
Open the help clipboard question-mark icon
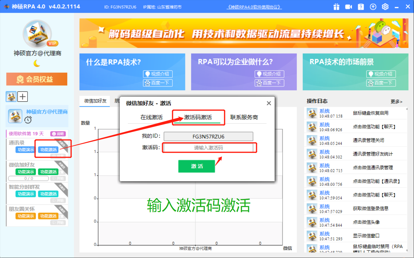click(361, 7)
